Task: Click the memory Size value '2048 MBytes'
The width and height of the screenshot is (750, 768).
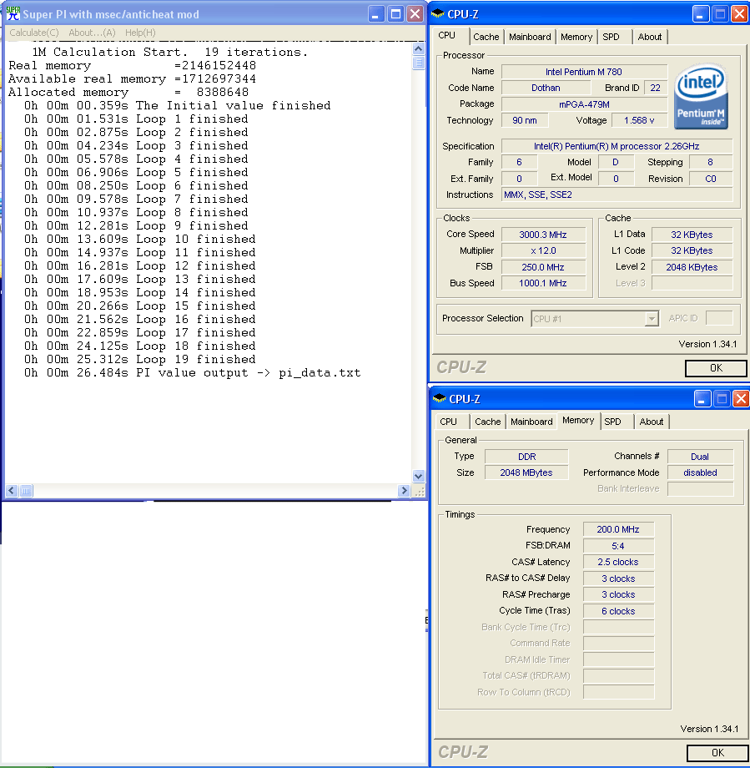Action: [x=526, y=472]
